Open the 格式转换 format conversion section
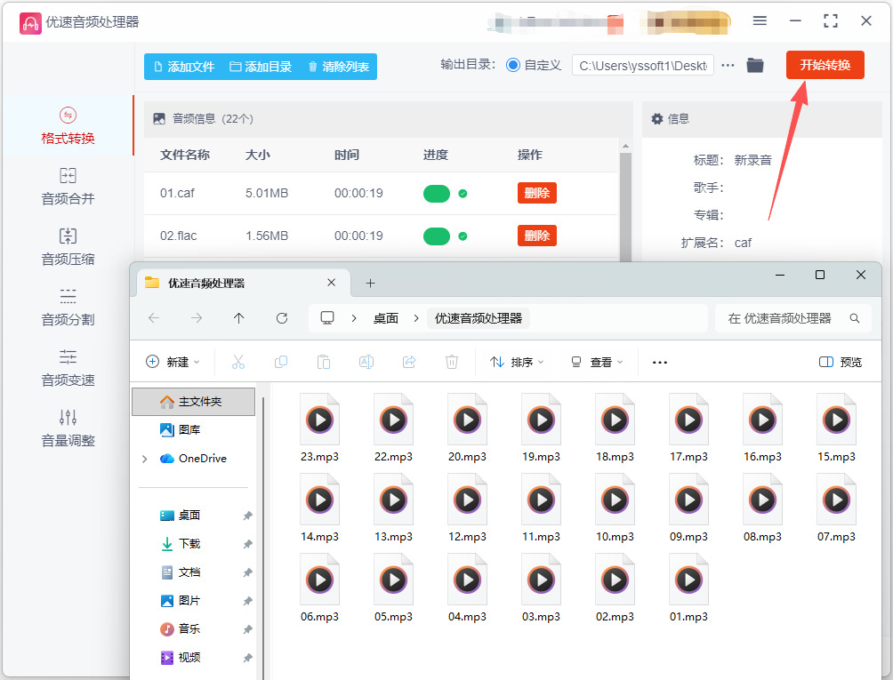 [68, 125]
